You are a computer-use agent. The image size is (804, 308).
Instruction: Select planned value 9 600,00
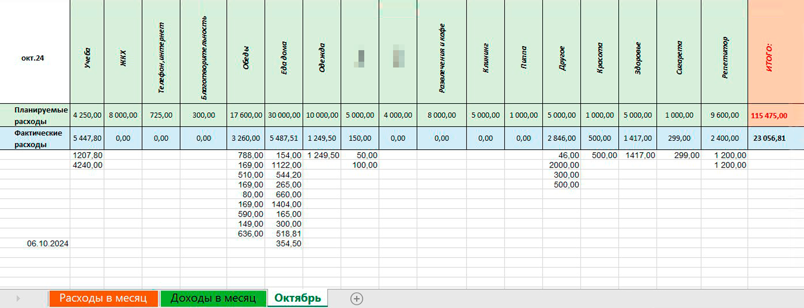(724, 115)
